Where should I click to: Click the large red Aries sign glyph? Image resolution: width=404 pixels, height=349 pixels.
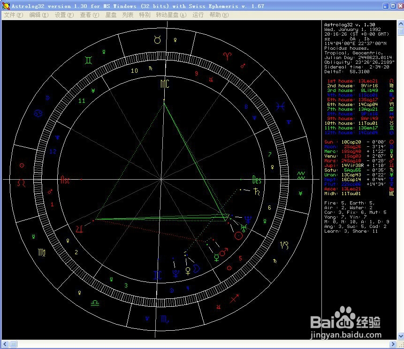click(227, 56)
